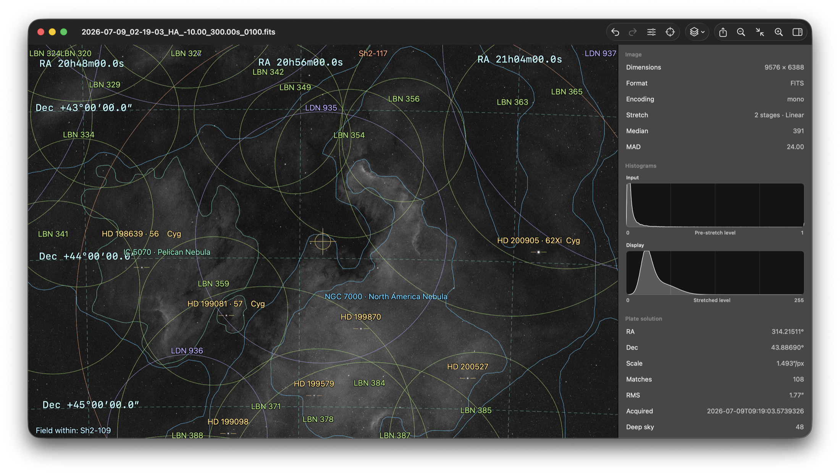The image size is (840, 475).
Task: Click the 'HD 200905 · 62Xi Cyg' star label
Action: [x=538, y=241]
